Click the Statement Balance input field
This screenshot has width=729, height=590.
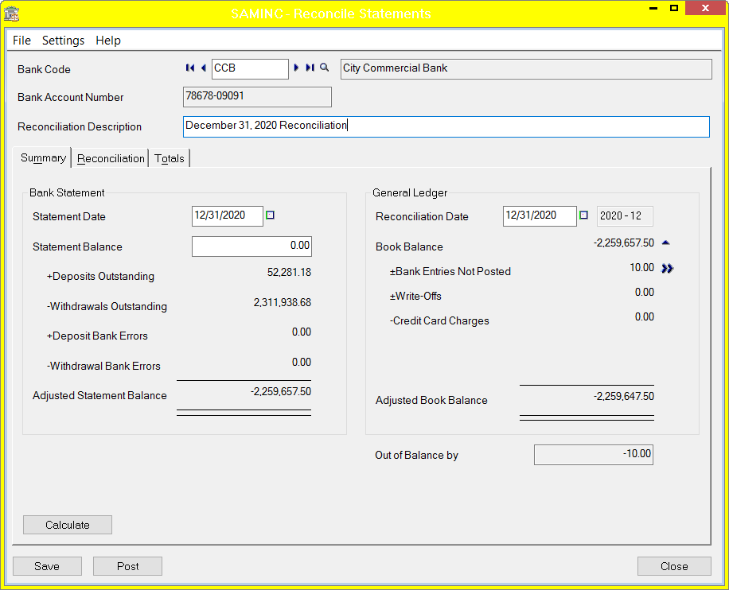pyautogui.click(x=251, y=246)
